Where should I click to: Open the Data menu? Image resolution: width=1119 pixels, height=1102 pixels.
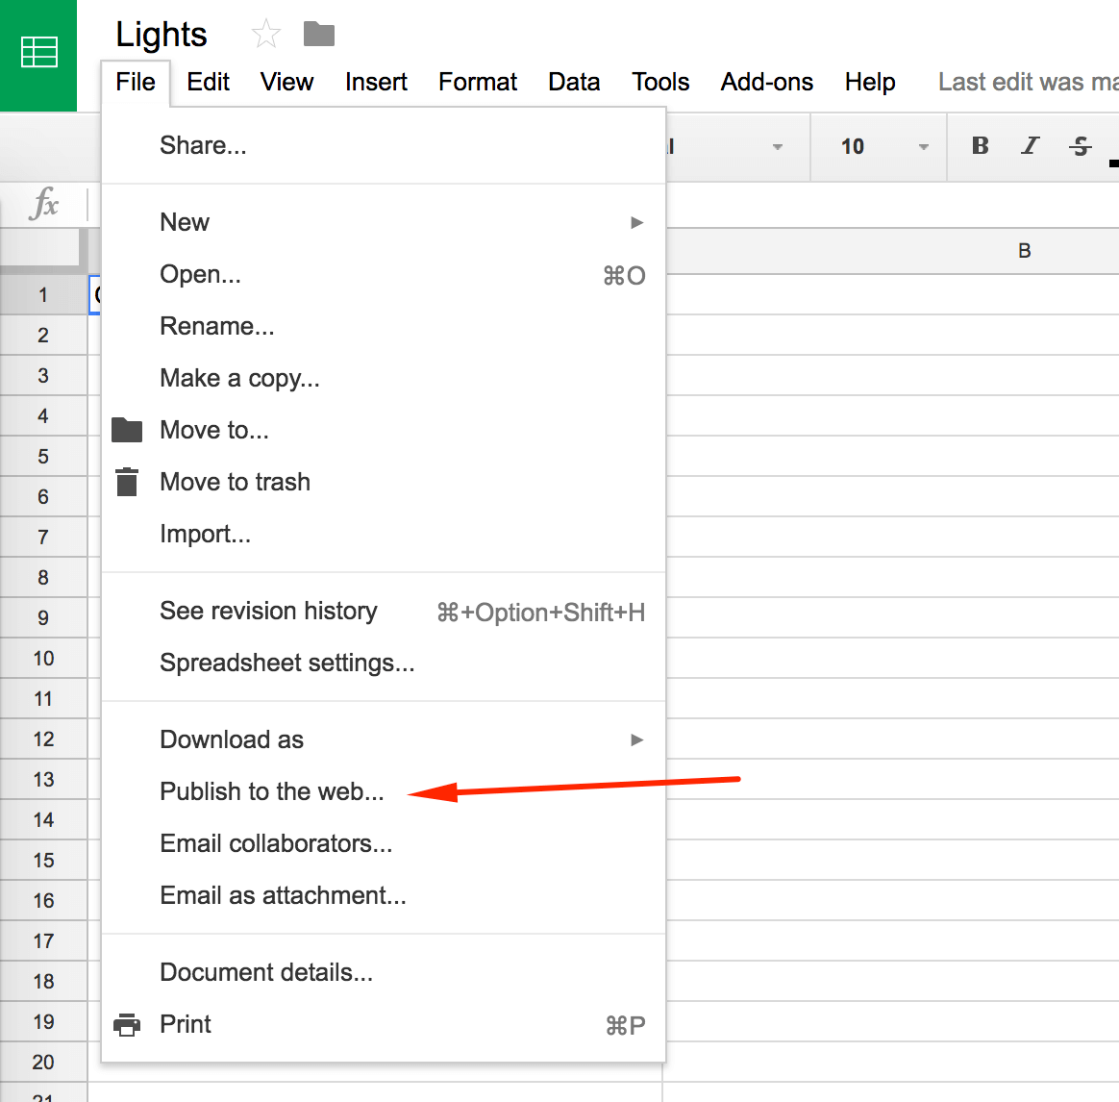tap(574, 82)
